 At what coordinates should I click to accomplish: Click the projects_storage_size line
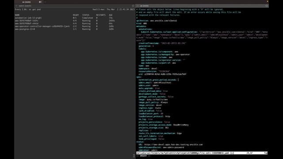[x=153, y=128]
